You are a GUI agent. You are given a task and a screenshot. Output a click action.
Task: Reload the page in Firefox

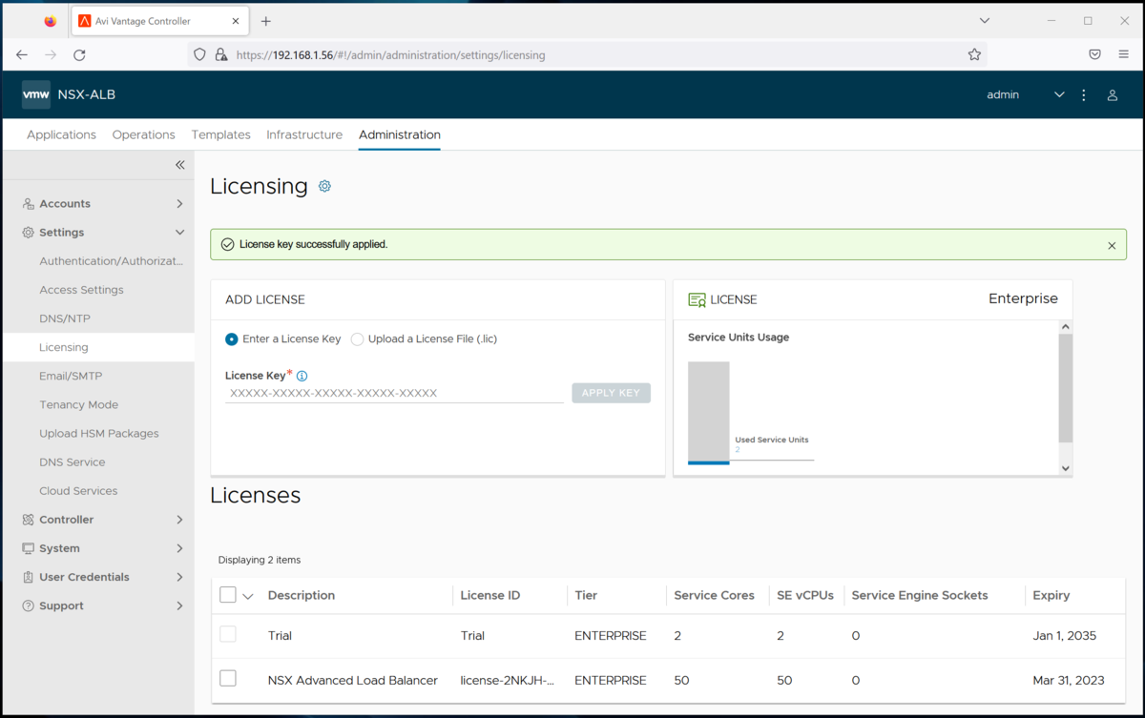pos(79,55)
